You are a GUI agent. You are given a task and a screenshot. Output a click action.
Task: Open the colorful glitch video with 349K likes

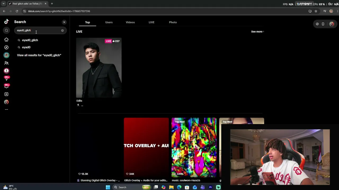click(x=194, y=147)
